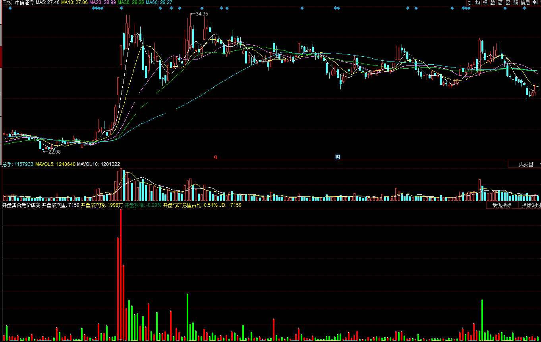
Task: Click the 开盘集合竞价成交 indicator title
Action: pos(21,205)
